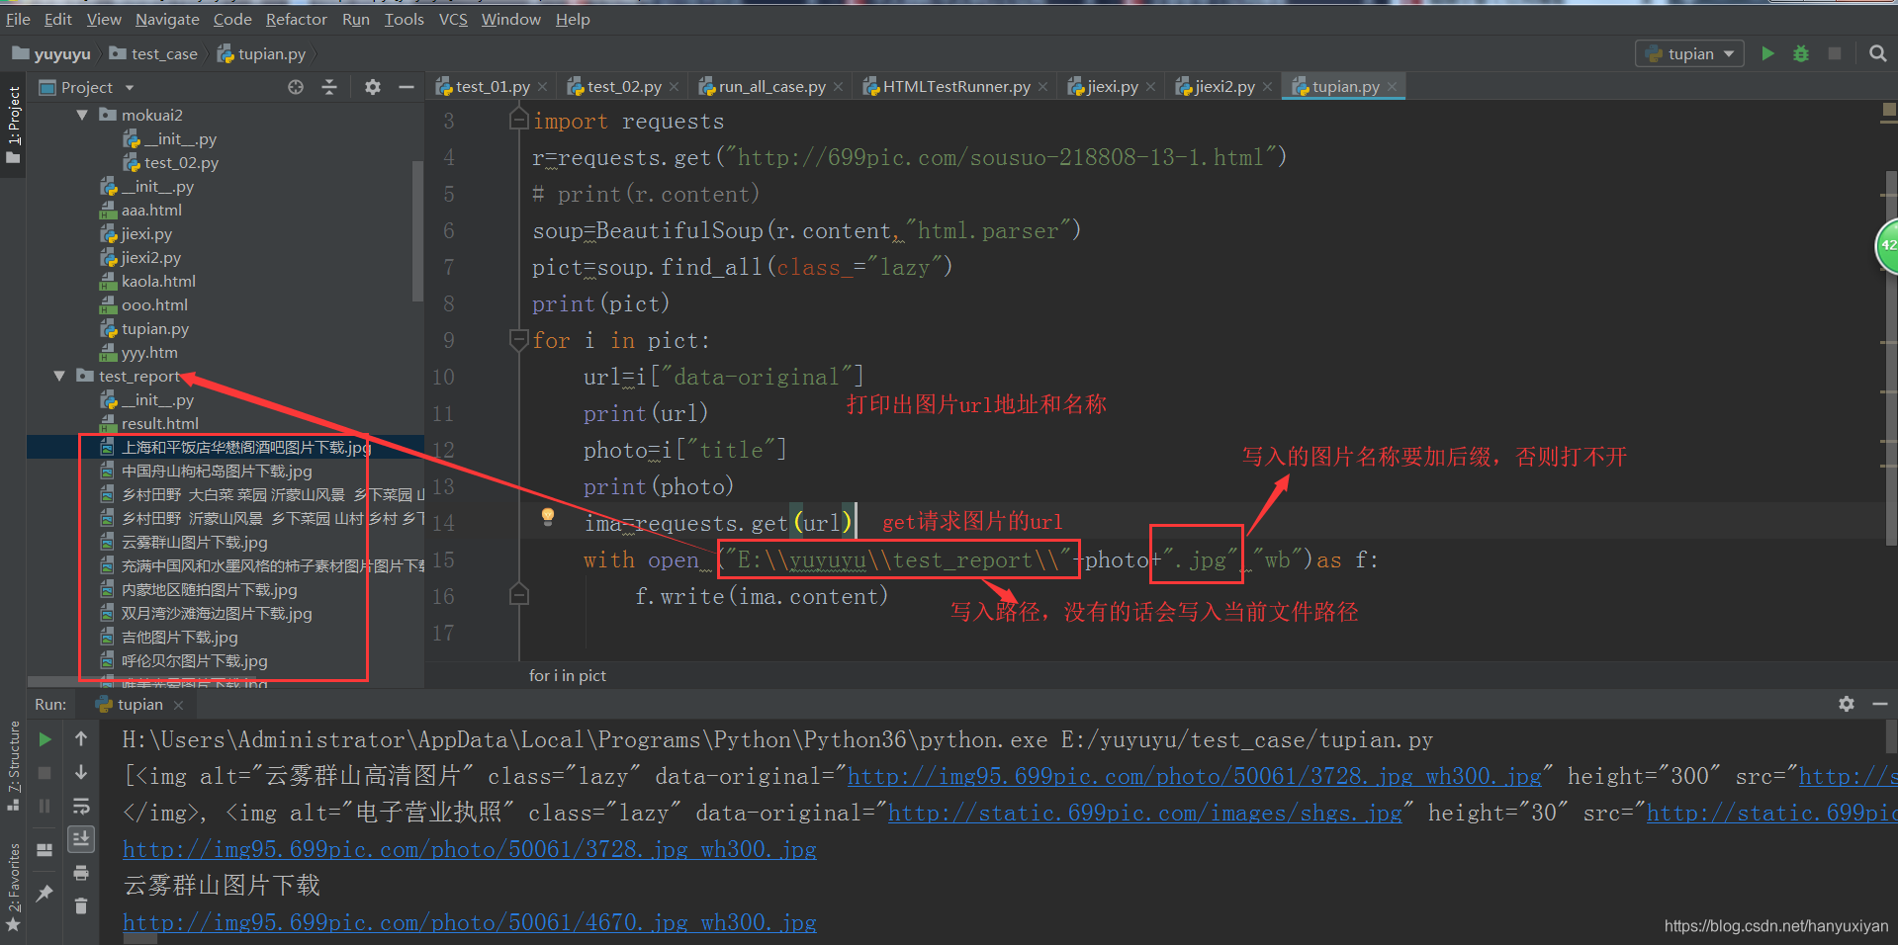
Task: Start debugging with the bug icon
Action: coord(1801,53)
